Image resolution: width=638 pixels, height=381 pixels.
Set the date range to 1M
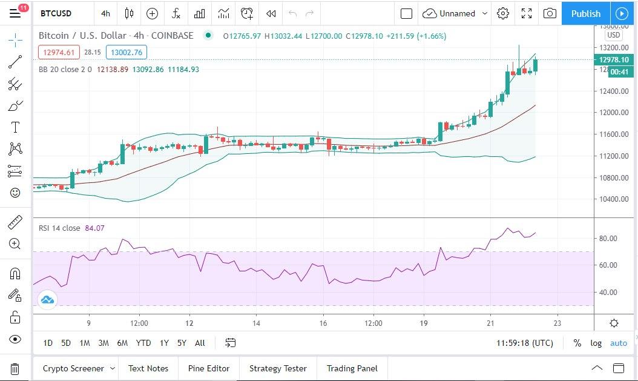pos(85,343)
